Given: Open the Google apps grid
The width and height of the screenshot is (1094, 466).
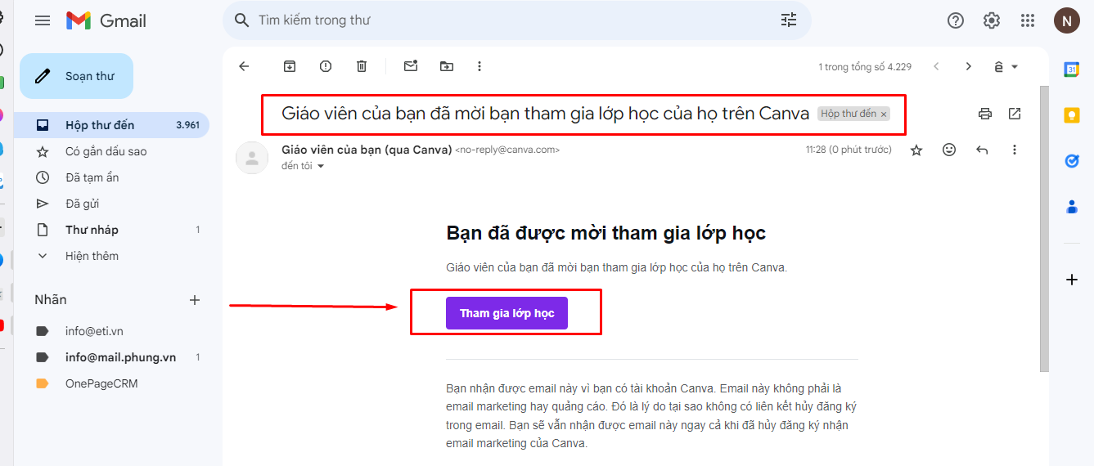Looking at the screenshot, I should (x=1028, y=20).
